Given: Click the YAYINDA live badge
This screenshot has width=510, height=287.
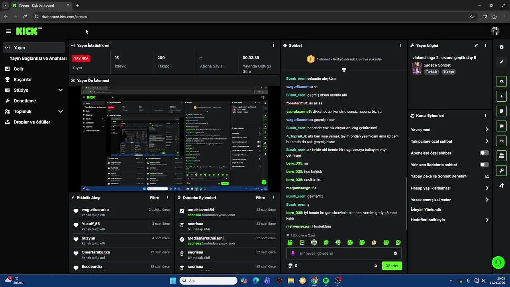Looking at the screenshot, I should [x=81, y=58].
